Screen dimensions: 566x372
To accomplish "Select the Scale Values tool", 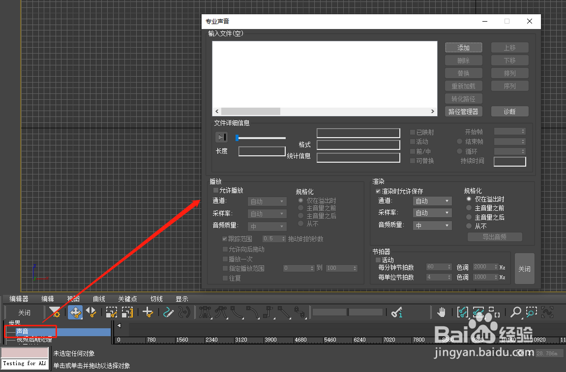I will point(127,312).
